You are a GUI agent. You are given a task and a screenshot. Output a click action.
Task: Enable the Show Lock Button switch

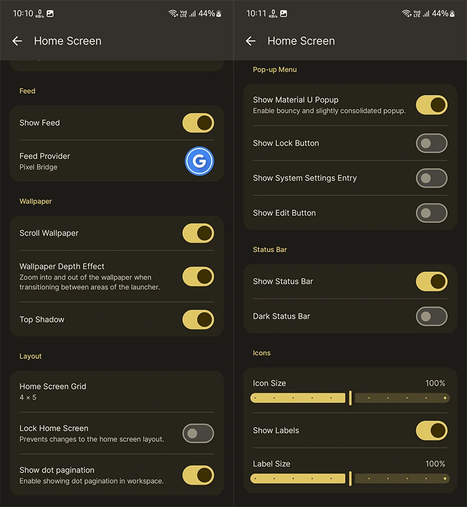coord(432,143)
